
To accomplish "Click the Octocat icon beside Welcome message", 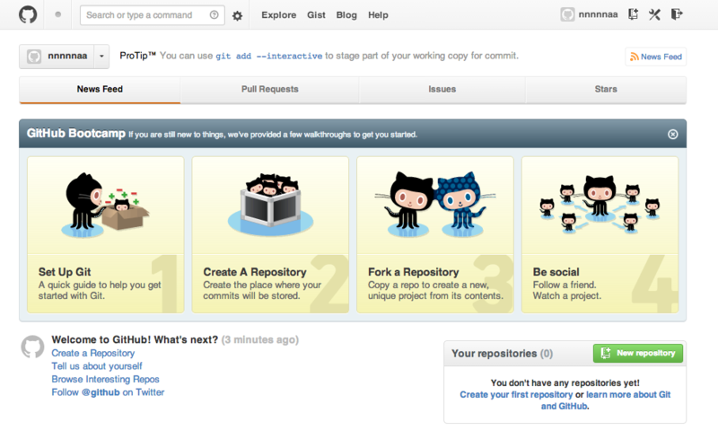I will coord(32,347).
